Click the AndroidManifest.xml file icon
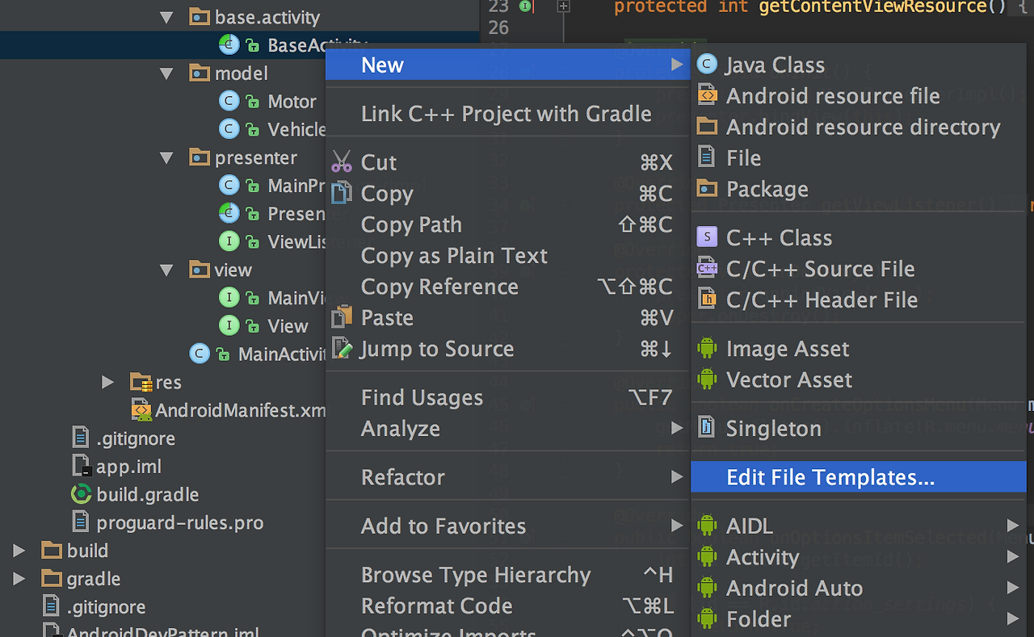The height and width of the screenshot is (637, 1034). [x=141, y=410]
